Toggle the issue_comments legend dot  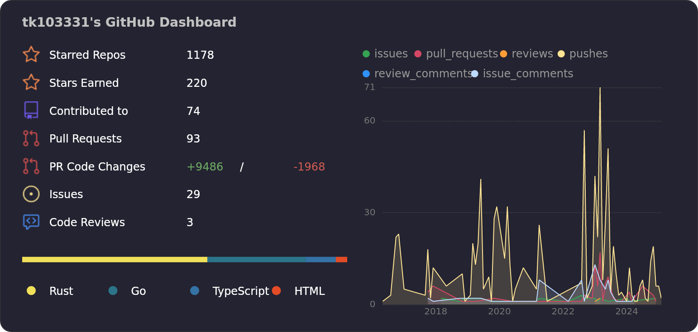(474, 74)
